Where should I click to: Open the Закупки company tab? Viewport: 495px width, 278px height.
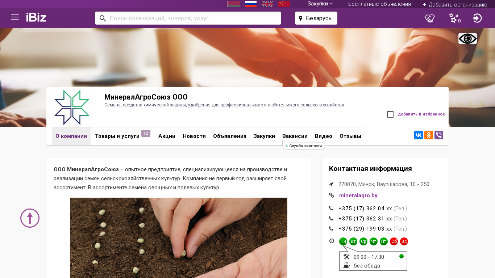coord(264,136)
